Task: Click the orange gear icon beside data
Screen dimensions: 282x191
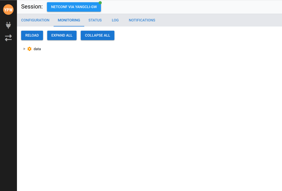Action: [29, 49]
